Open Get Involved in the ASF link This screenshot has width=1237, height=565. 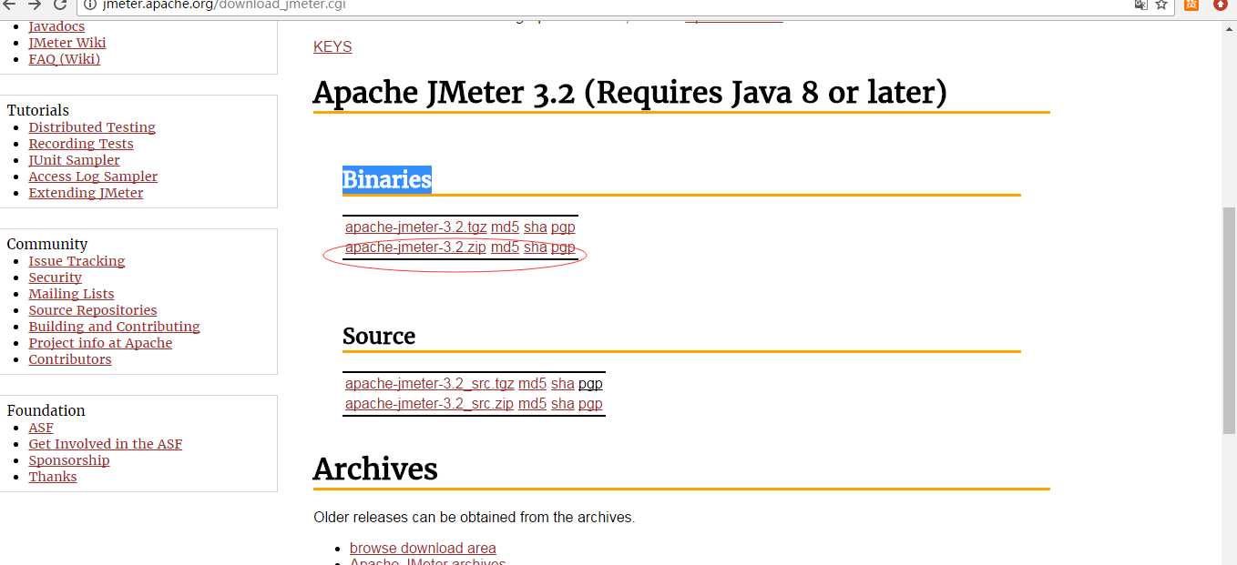click(x=106, y=444)
